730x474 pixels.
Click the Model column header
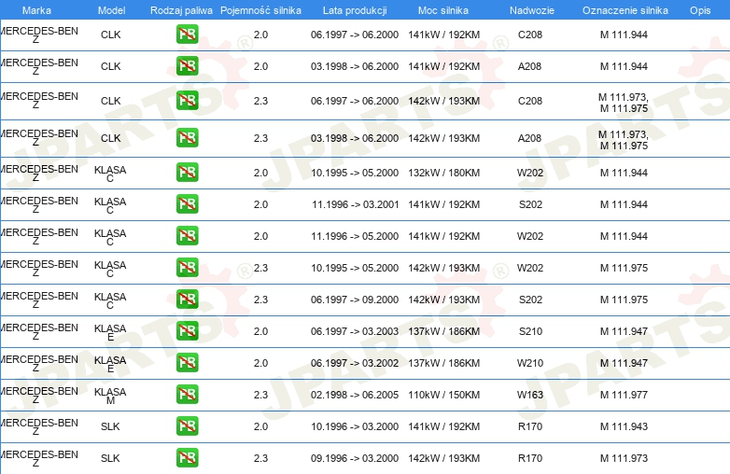click(111, 10)
